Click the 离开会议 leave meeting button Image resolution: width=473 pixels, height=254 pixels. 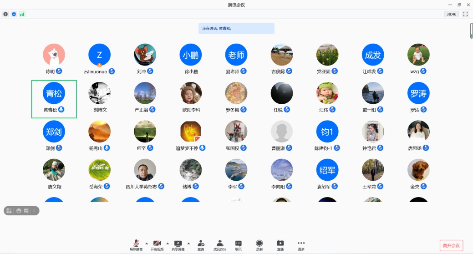[451, 245]
